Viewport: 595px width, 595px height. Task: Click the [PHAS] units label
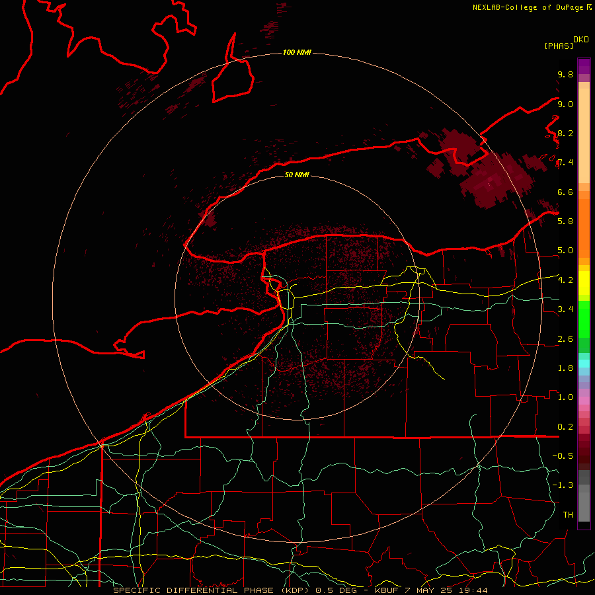click(x=559, y=46)
